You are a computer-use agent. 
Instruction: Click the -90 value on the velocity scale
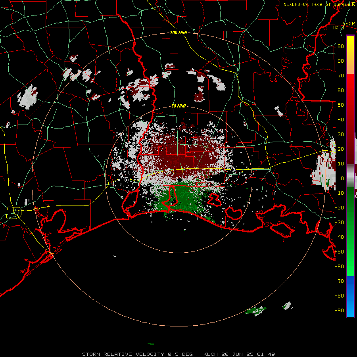pos(339,311)
